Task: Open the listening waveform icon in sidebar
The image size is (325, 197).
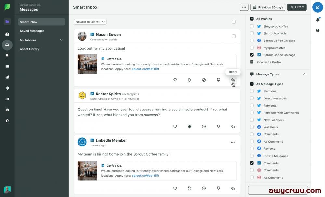Action: pyautogui.click(x=7, y=88)
